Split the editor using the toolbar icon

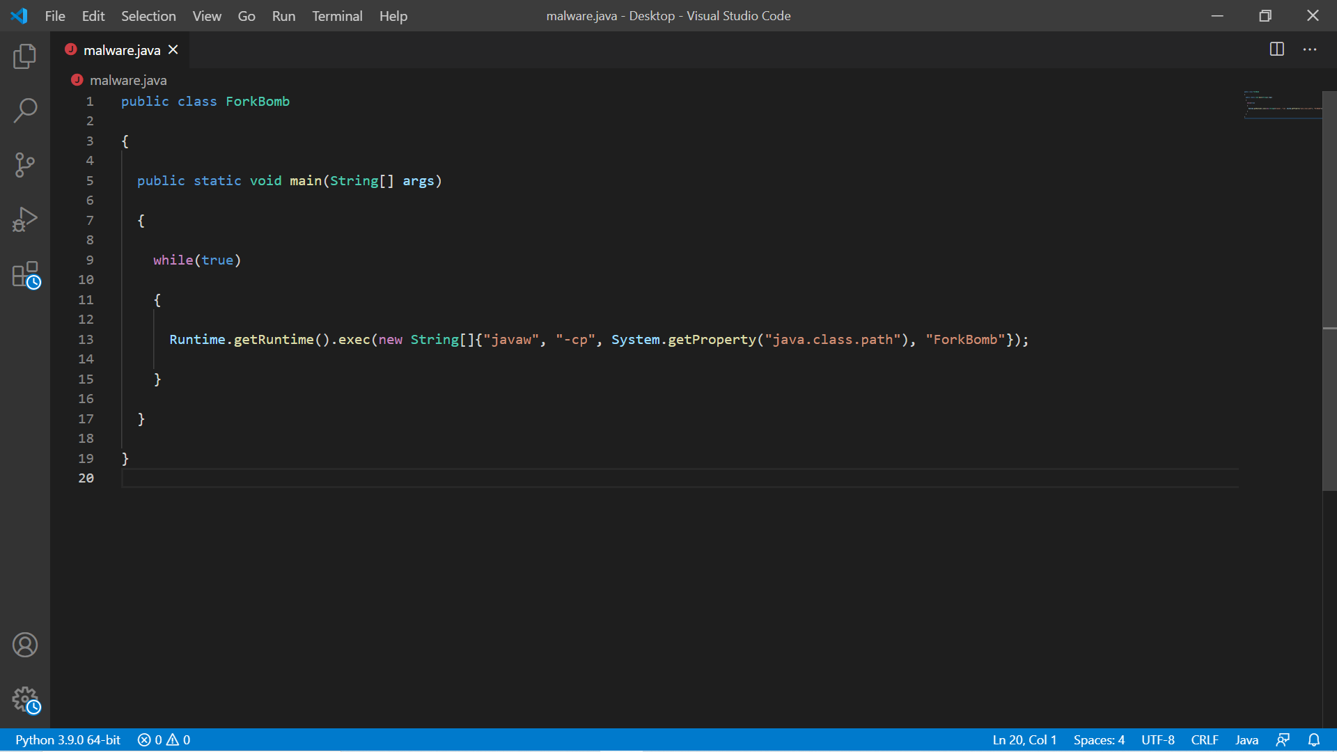1279,49
